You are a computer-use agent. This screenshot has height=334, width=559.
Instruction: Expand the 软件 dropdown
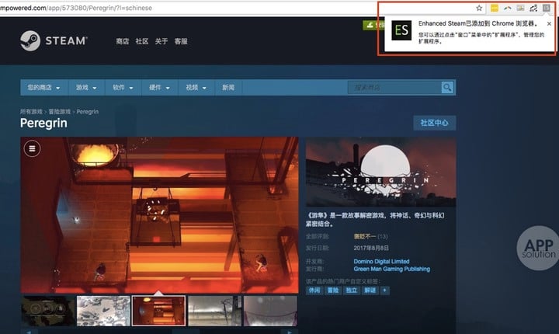tap(123, 88)
